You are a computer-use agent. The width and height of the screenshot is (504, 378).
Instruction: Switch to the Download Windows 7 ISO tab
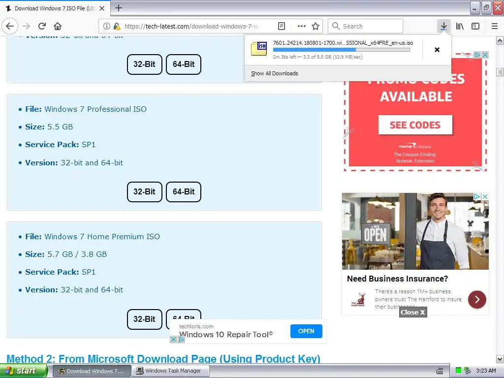[x=55, y=8]
